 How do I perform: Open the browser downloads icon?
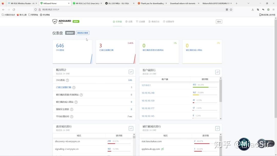coord(253,10)
